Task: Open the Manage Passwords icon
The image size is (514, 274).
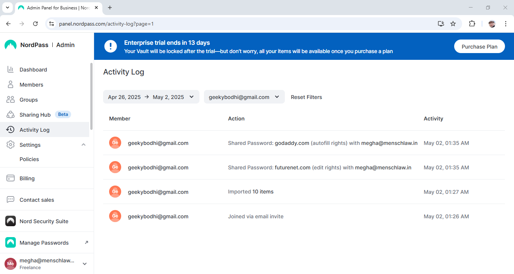Action: (11, 243)
